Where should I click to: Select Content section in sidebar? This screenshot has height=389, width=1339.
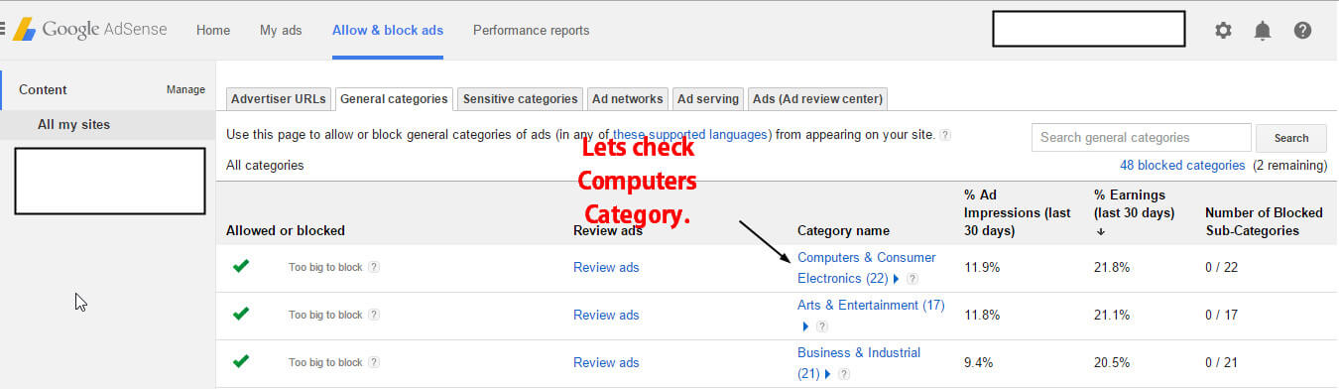[x=43, y=89]
